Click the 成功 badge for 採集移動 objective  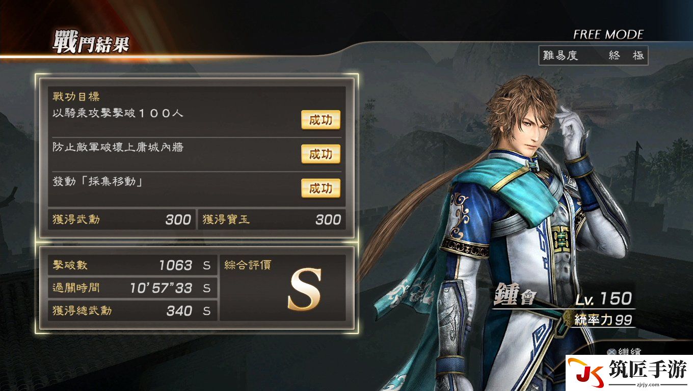coord(321,188)
